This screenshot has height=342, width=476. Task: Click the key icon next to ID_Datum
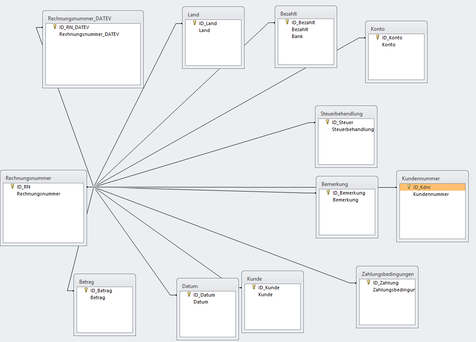(x=189, y=294)
